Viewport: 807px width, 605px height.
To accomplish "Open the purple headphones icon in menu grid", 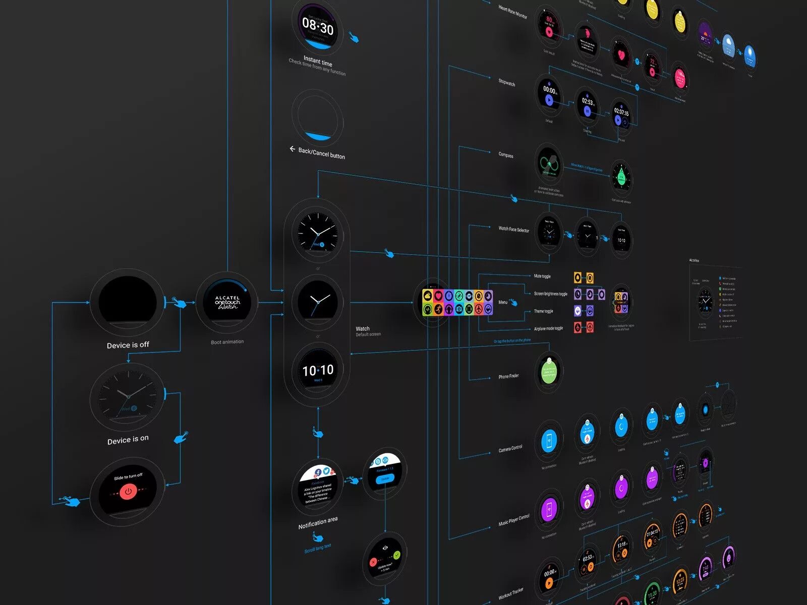I will [x=449, y=309].
